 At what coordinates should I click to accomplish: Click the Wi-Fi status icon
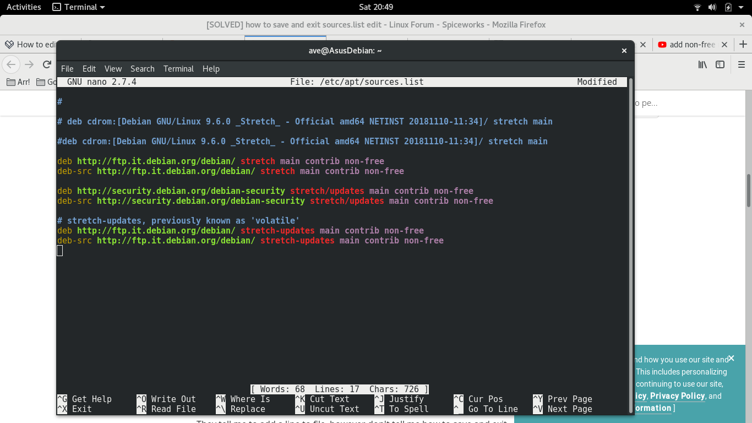click(x=697, y=7)
